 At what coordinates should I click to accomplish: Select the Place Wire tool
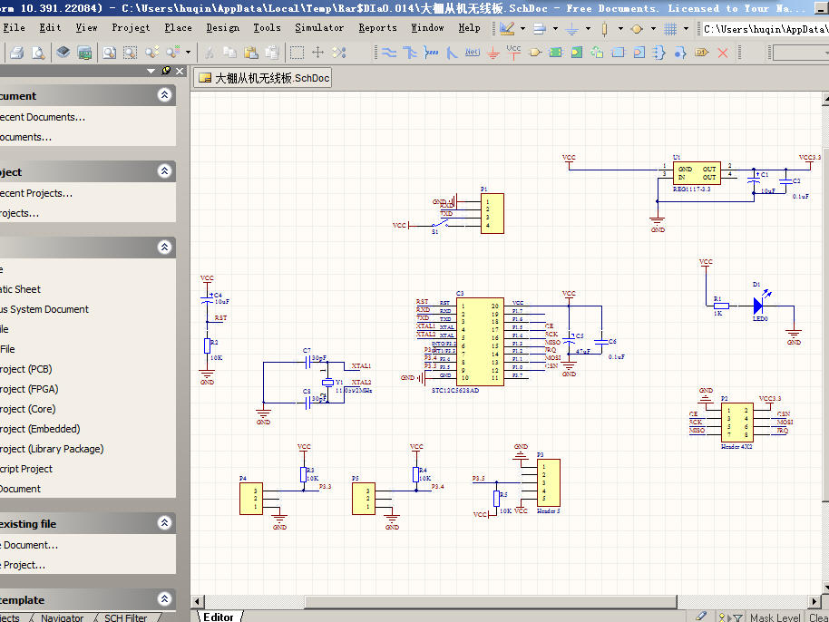click(x=388, y=53)
